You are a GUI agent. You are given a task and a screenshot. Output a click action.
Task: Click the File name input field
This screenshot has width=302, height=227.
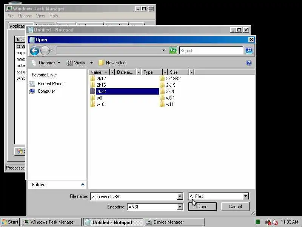134,196
